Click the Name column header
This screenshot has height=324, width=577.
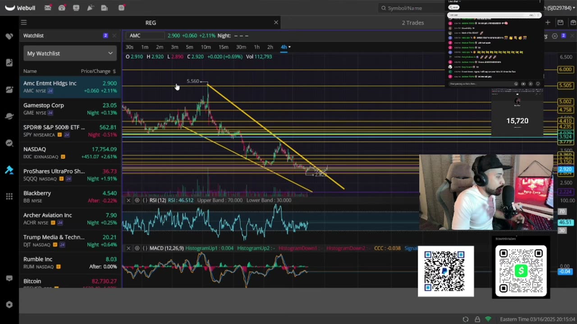[x=30, y=71]
